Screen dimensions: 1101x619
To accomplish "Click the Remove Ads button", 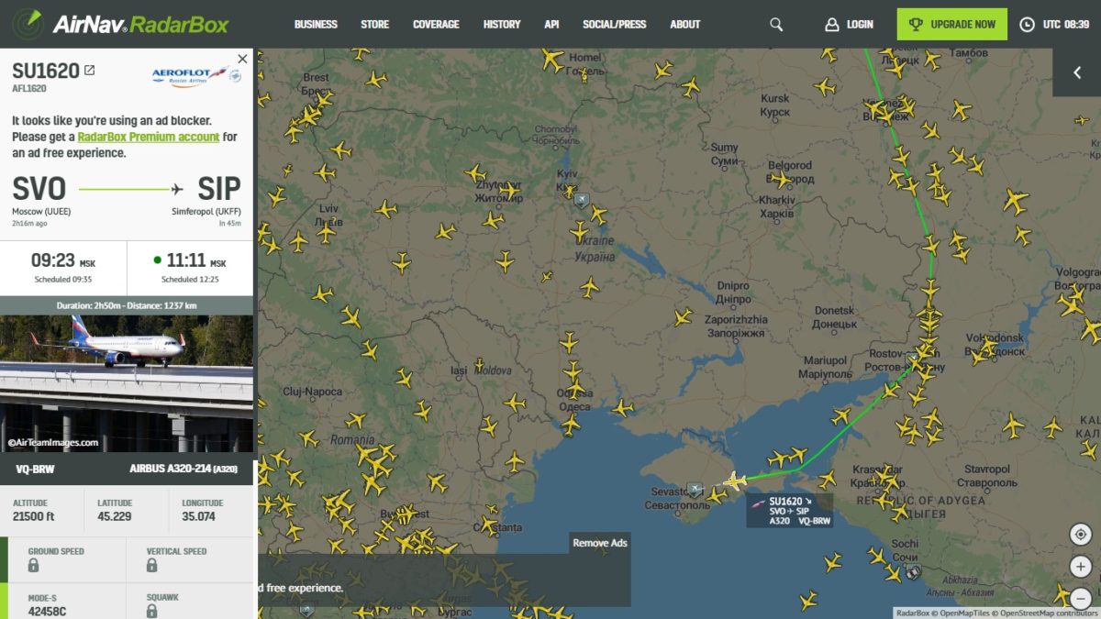I will click(600, 543).
